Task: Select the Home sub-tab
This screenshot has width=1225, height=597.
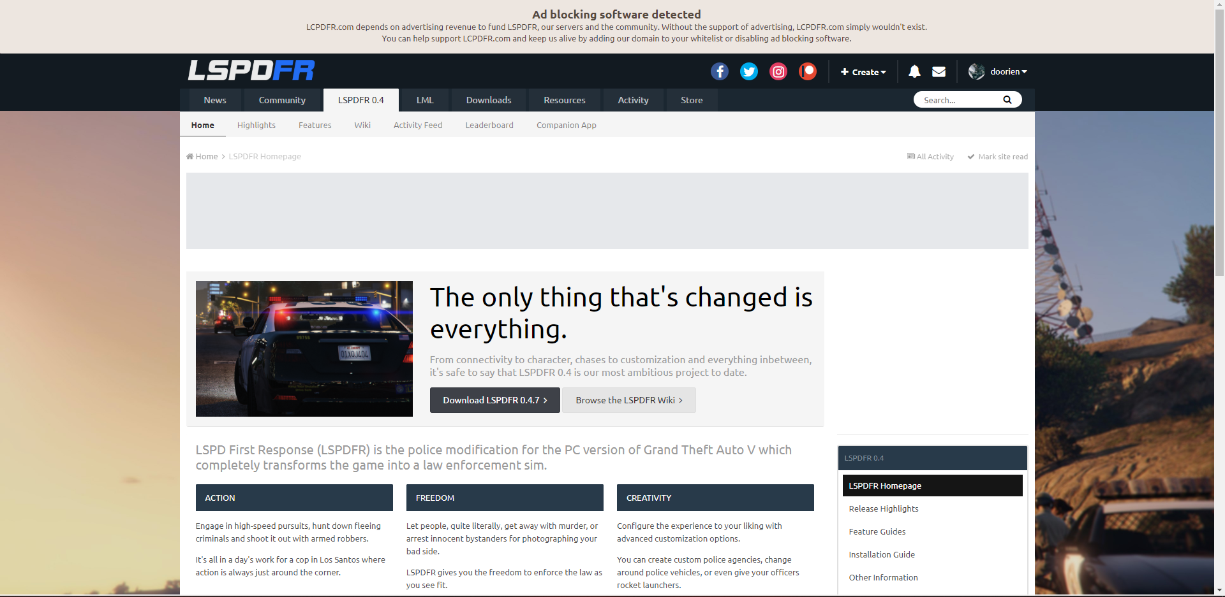Action: [203, 125]
